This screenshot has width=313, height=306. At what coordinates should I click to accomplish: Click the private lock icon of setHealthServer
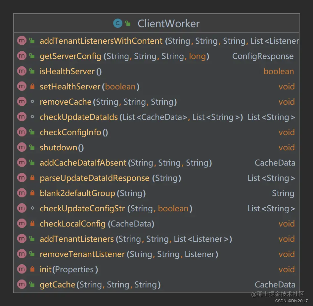coord(32,86)
